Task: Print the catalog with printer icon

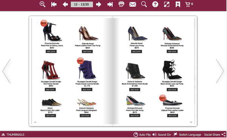Action: pyautogui.click(x=121, y=4)
